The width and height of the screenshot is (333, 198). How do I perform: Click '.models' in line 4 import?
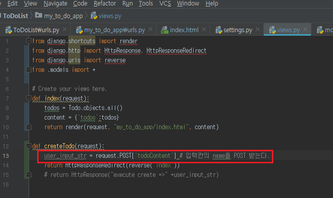(x=58, y=70)
